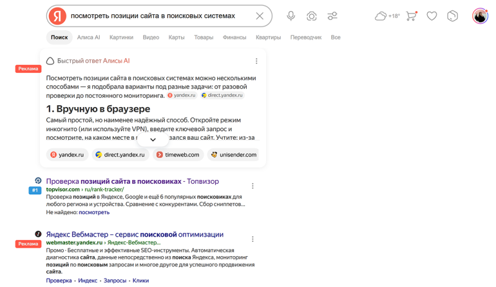Click Topvisor favicon icon

click(x=38, y=181)
